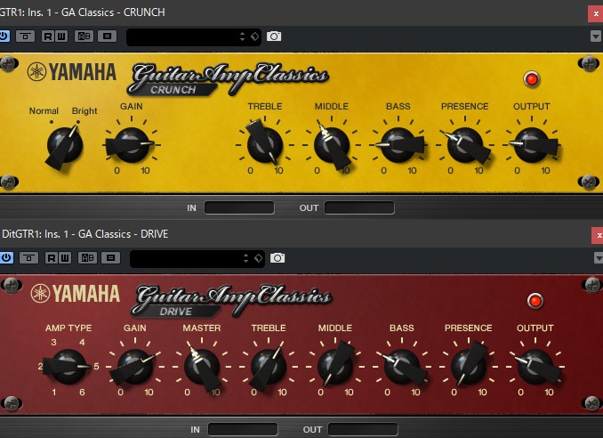Enable Write automation in CRUNCH window
The width and height of the screenshot is (603, 438).
(61, 36)
